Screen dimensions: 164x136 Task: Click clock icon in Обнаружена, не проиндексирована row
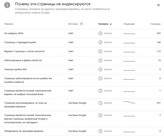(x=101, y=131)
